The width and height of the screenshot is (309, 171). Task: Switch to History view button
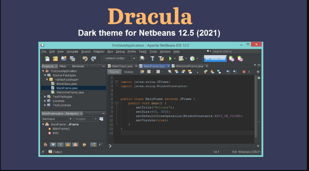click(x=129, y=72)
